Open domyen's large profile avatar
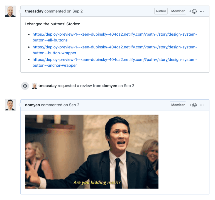Screen dimensions: 215x200 coord(10,105)
